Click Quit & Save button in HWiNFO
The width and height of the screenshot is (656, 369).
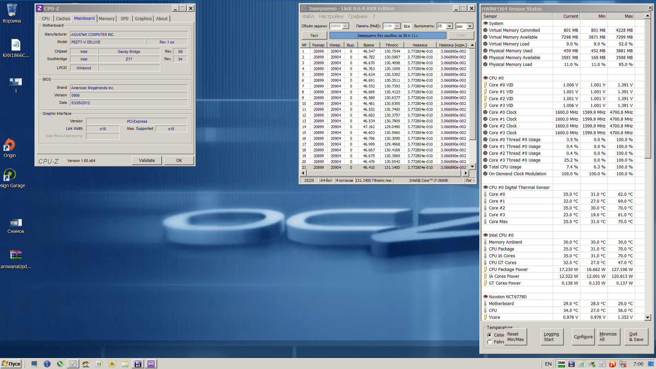636,337
